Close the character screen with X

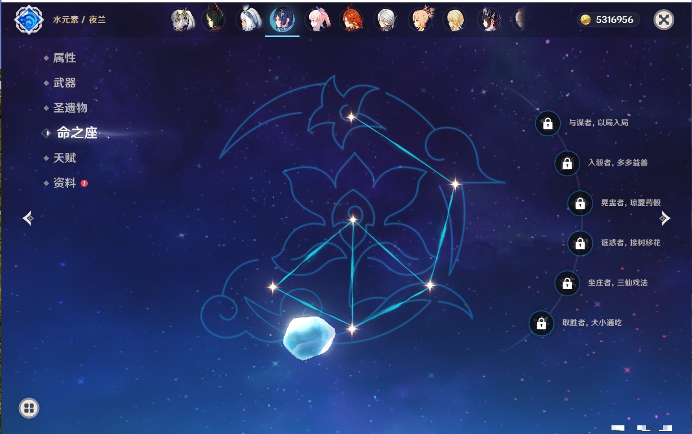click(x=664, y=20)
